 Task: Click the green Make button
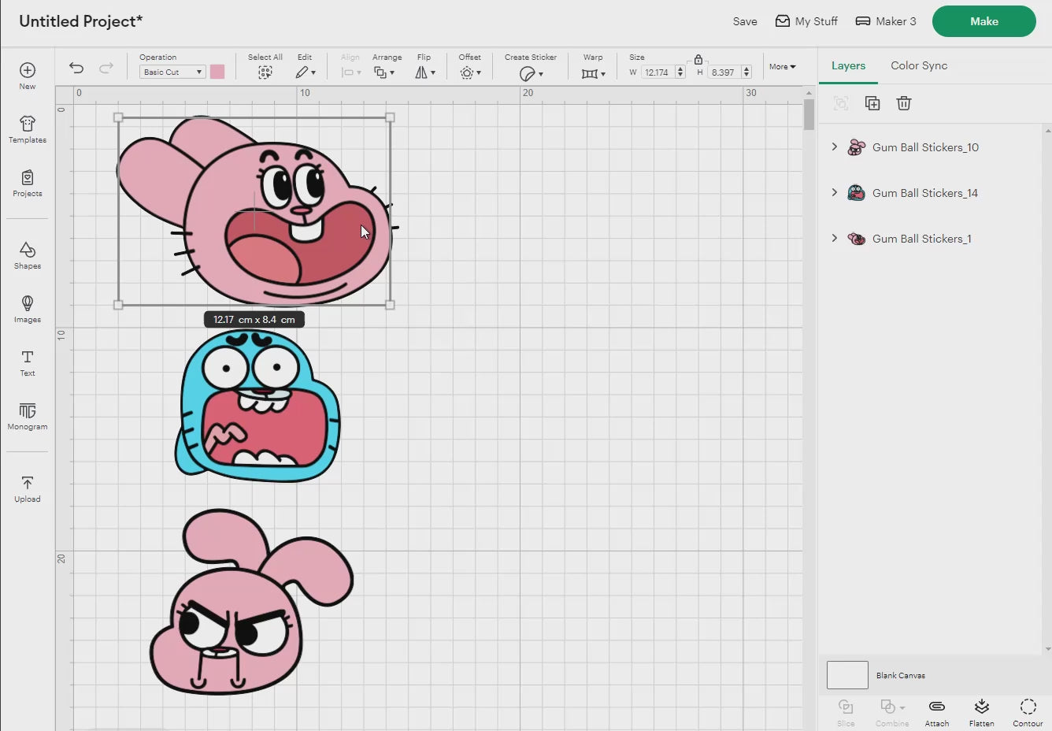984,21
